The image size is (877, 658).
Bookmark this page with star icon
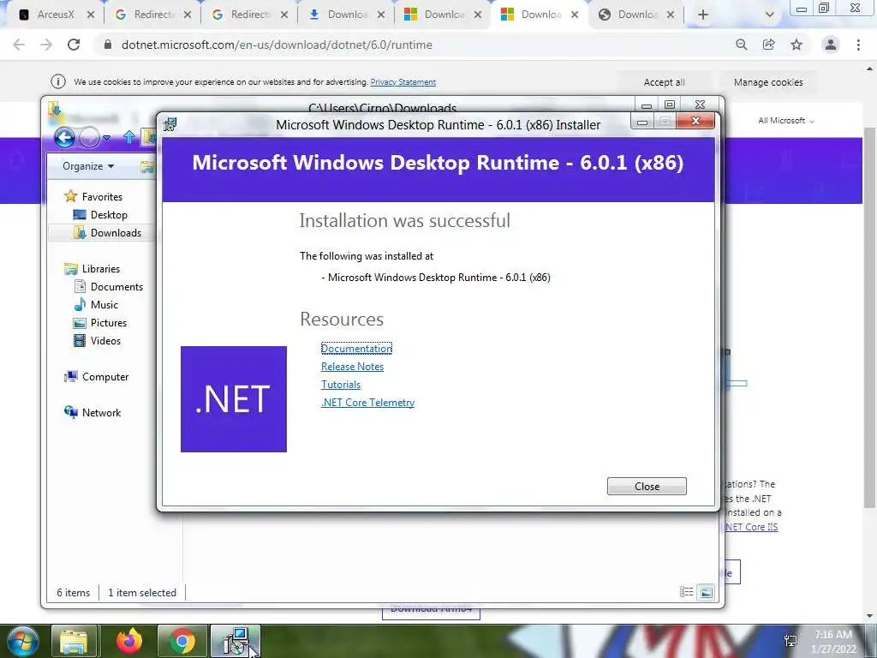[796, 45]
